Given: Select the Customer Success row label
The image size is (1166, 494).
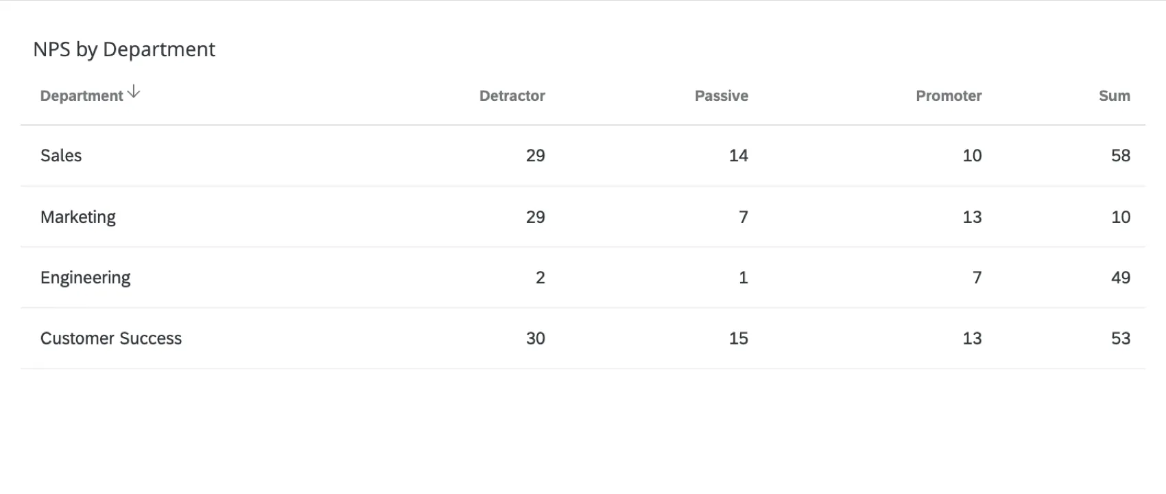Looking at the screenshot, I should [111, 338].
